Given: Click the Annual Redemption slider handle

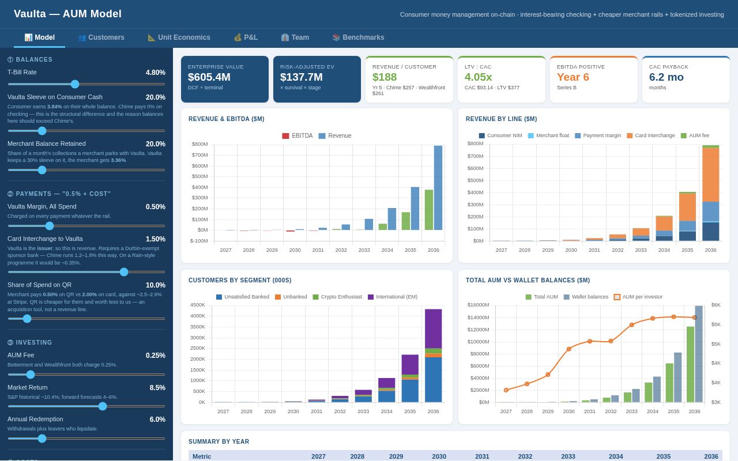Looking at the screenshot, I should point(42,439).
